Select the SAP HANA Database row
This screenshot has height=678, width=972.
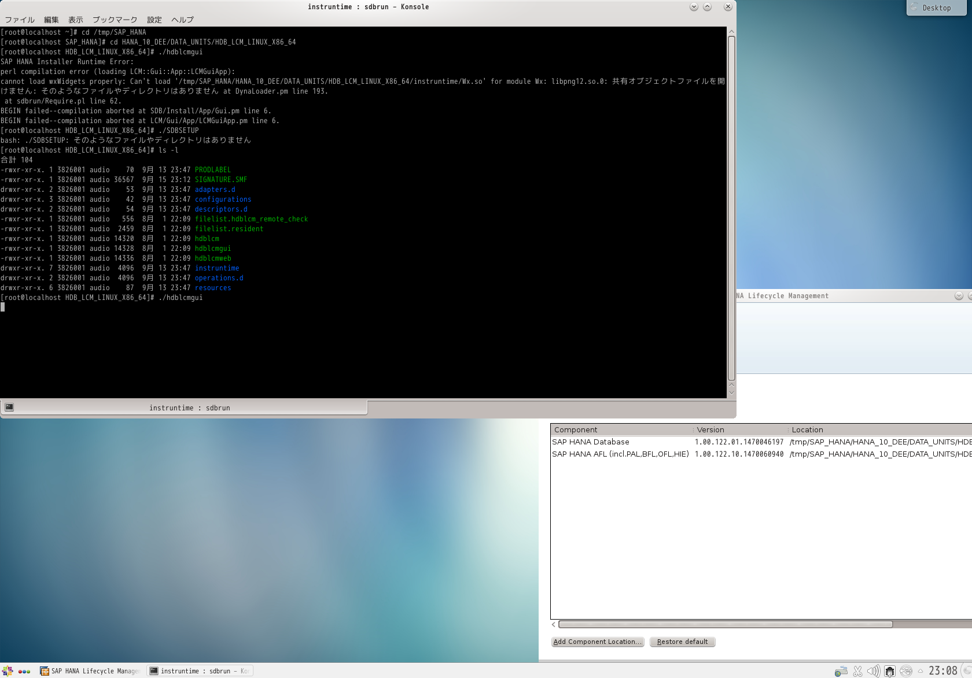click(761, 442)
